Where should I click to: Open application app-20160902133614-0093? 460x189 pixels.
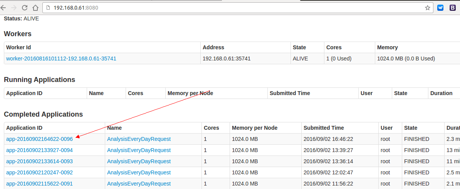39,161
